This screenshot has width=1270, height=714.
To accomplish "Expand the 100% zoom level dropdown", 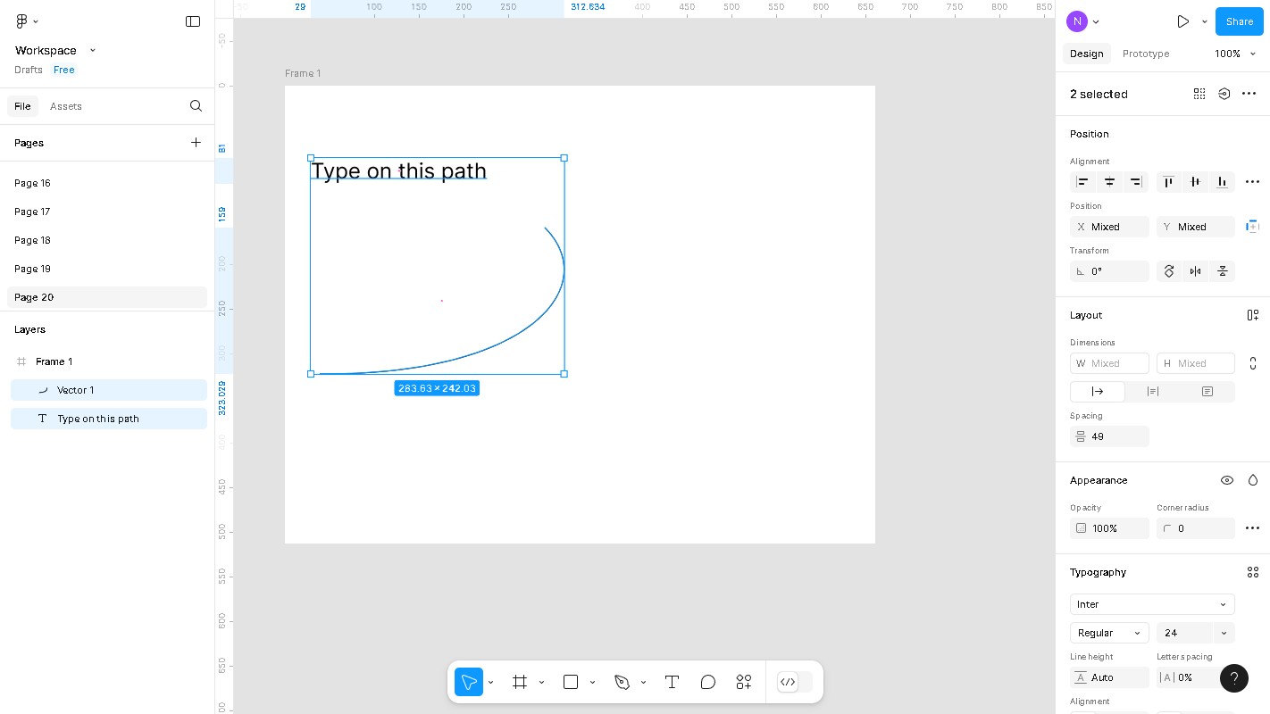I will [x=1235, y=54].
